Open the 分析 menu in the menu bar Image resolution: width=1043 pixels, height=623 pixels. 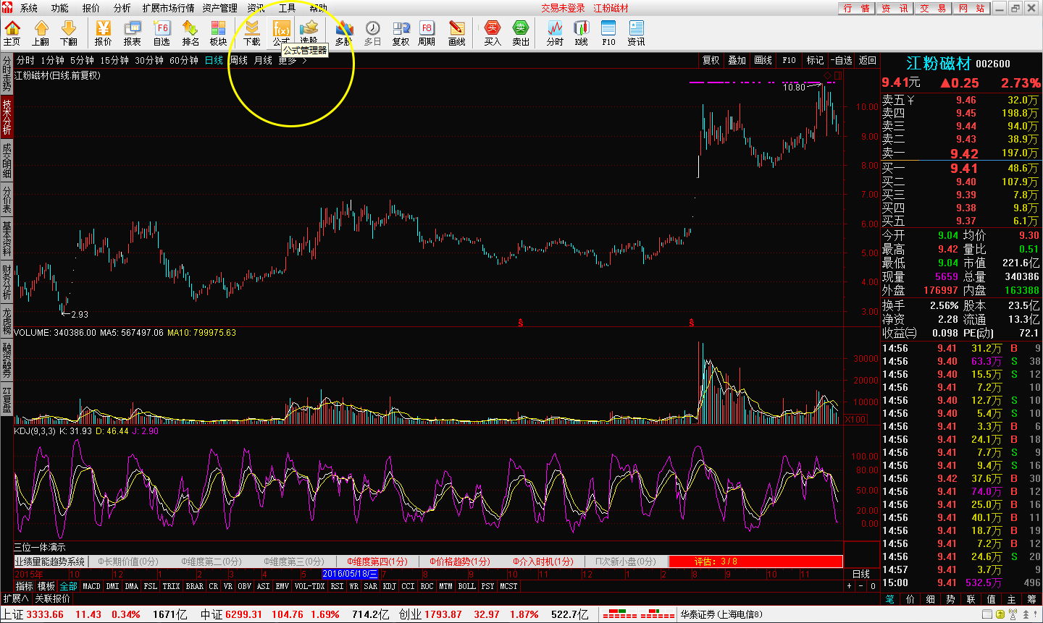(122, 8)
